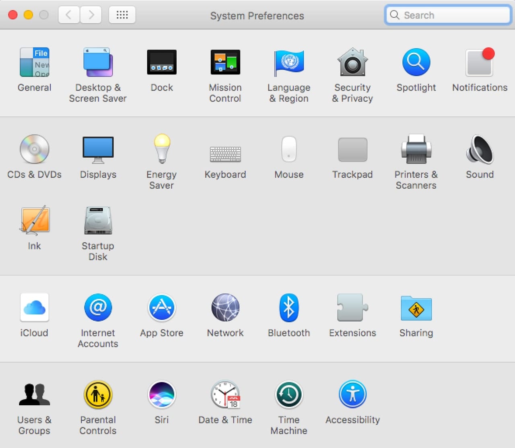Open the General preferences pane
The image size is (515, 448).
pyautogui.click(x=35, y=62)
